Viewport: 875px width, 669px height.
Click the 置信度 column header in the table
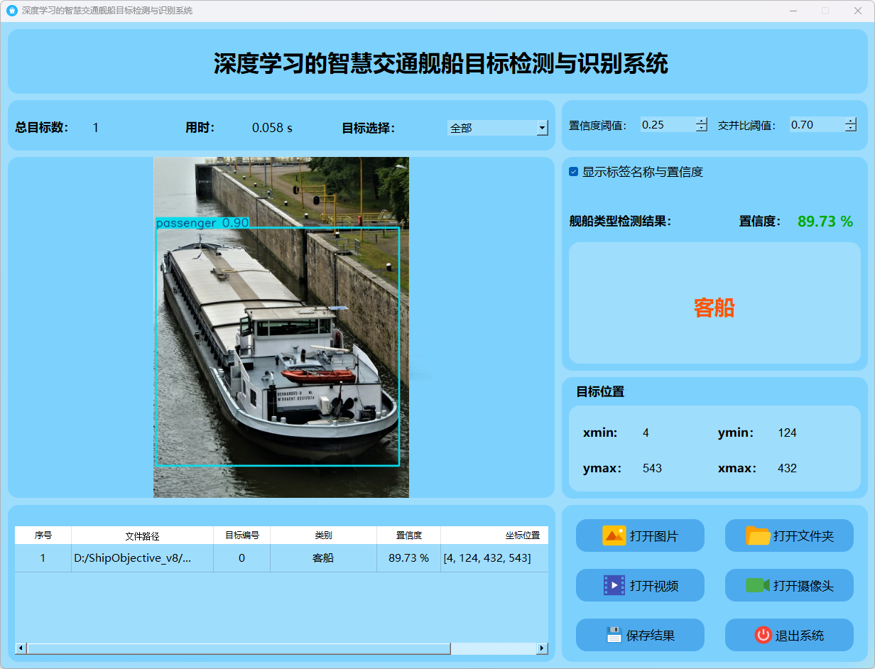coord(409,535)
